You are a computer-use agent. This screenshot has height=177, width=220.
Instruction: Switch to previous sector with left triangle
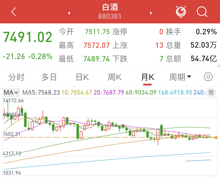(x=69, y=13)
